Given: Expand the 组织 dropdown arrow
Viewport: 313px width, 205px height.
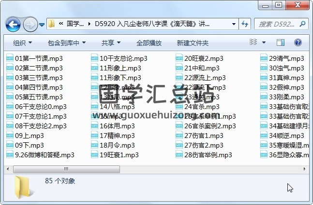Looking at the screenshot, I should (x=30, y=42).
